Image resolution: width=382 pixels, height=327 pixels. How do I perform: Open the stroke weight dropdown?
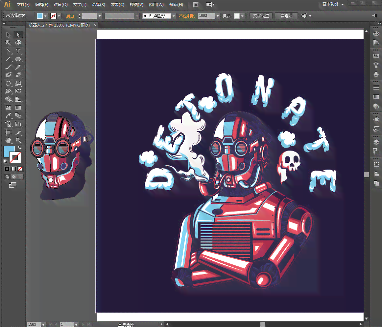[100, 16]
